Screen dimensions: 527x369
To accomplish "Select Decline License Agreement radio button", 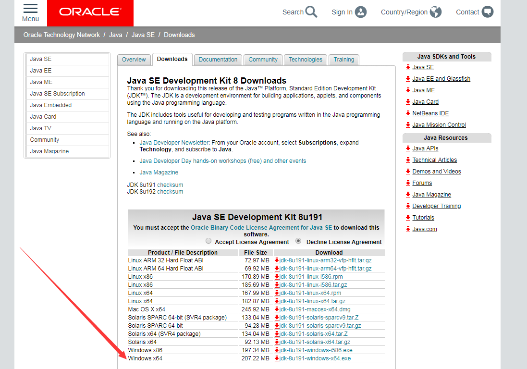I will click(298, 241).
